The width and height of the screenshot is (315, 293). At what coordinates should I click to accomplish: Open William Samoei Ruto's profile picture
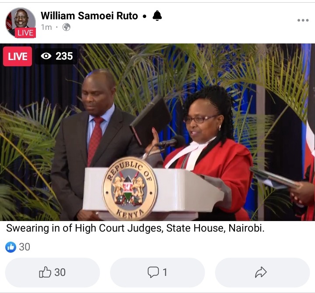point(21,22)
